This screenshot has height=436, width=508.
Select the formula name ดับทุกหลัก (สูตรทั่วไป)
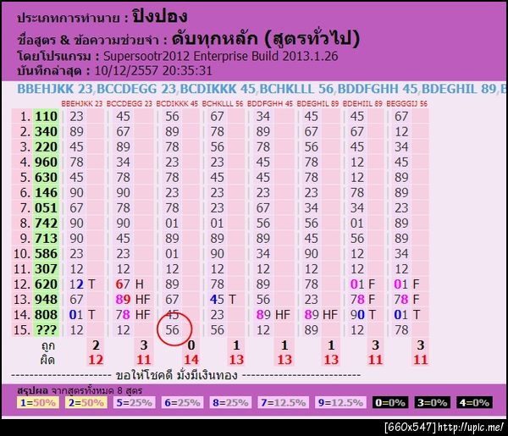coord(265,38)
